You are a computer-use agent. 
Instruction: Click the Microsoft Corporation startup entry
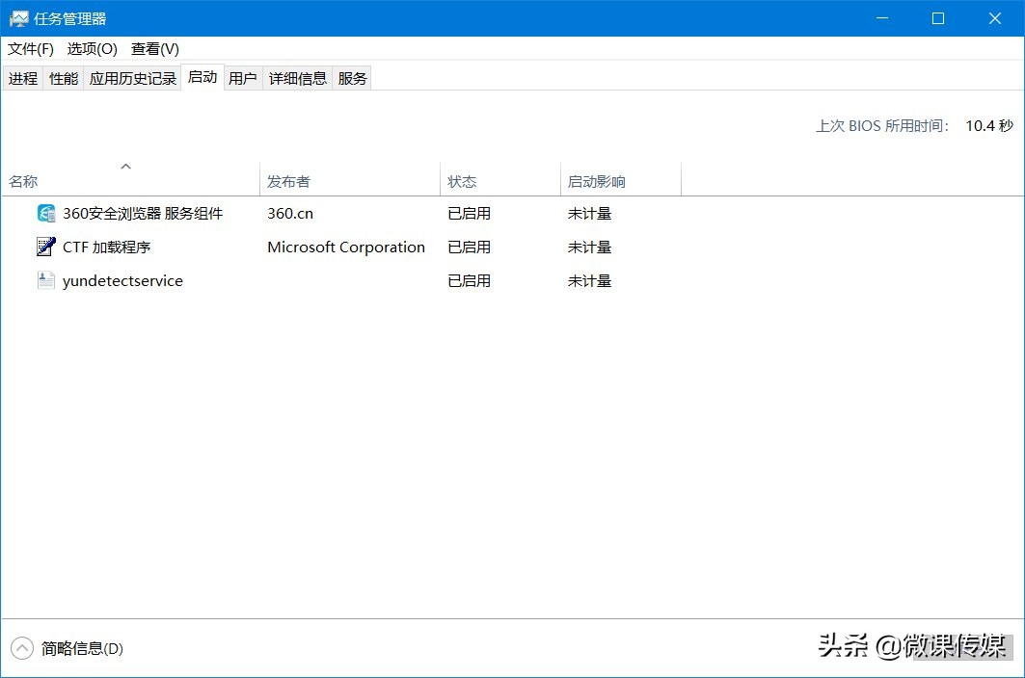pos(345,247)
